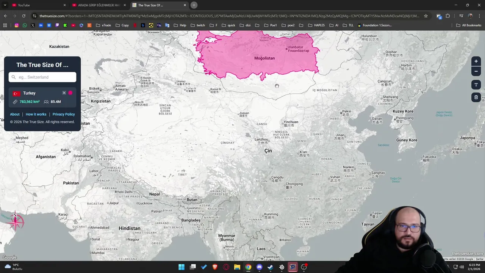The width and height of the screenshot is (485, 273).
Task: Open the TLL bookmark folder
Action: (348, 25)
